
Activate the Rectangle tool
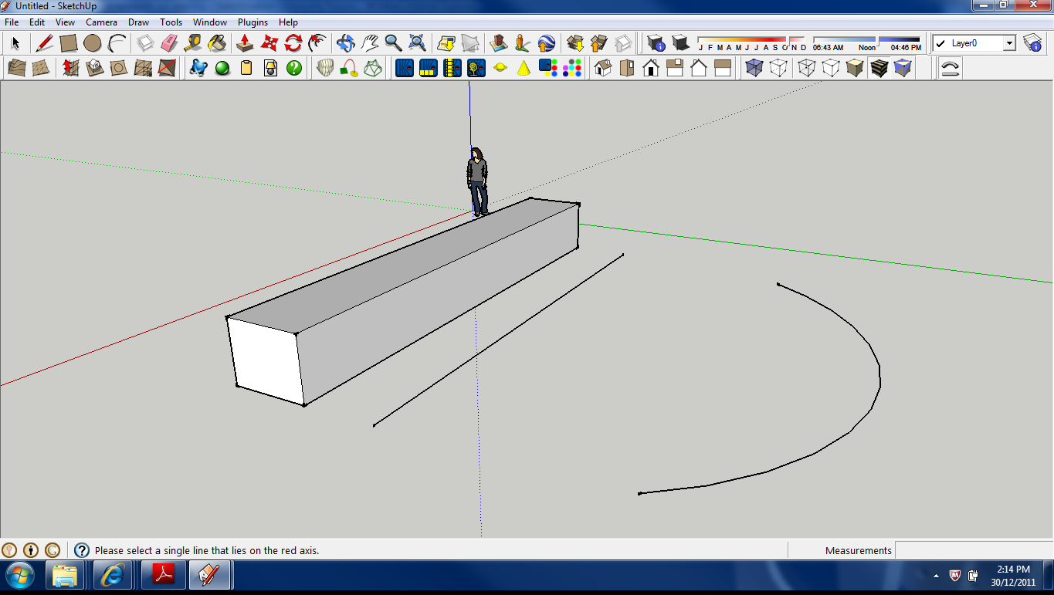pos(69,43)
